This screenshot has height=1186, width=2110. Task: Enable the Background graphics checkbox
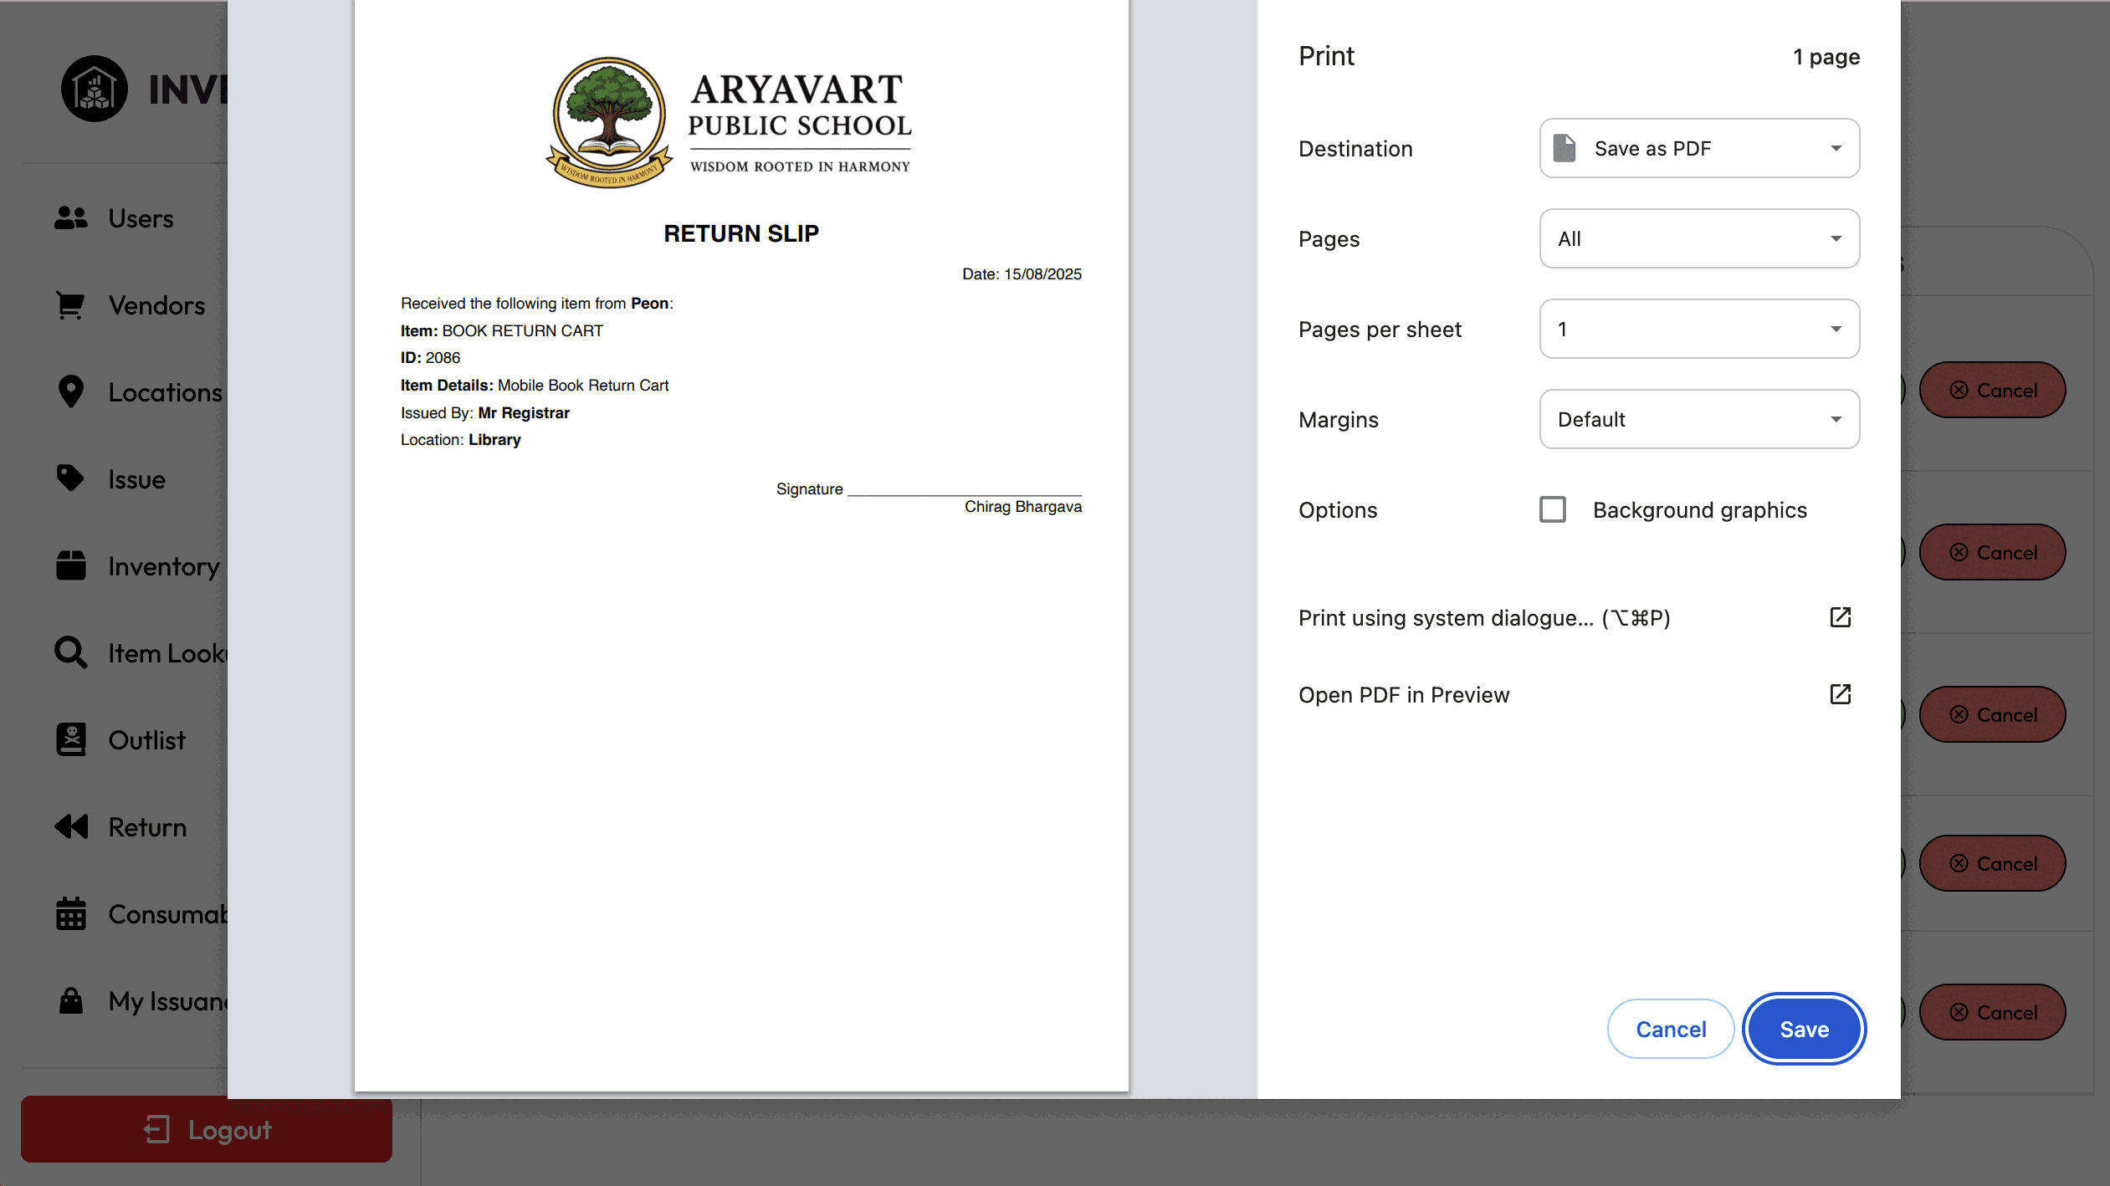(x=1553, y=509)
